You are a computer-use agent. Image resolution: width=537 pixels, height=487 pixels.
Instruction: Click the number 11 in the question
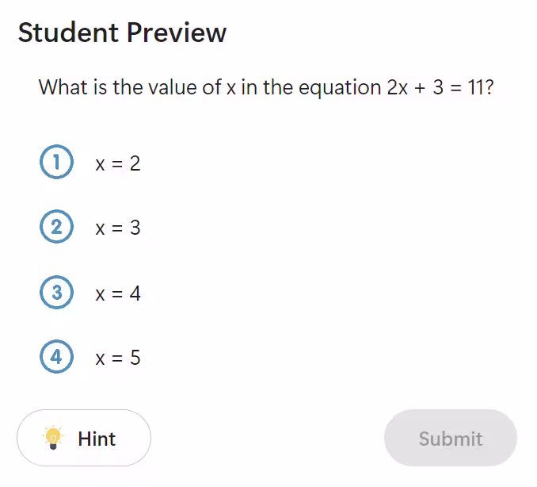[477, 86]
